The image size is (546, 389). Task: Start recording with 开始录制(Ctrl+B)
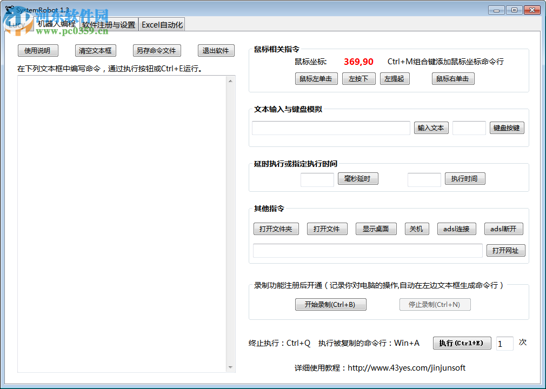(330, 304)
